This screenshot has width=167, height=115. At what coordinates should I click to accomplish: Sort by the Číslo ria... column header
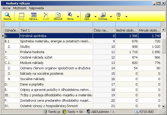tap(104, 31)
